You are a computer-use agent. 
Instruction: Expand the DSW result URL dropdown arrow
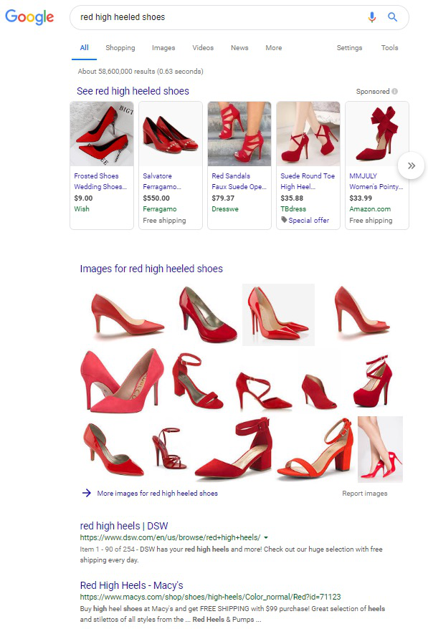(x=266, y=537)
